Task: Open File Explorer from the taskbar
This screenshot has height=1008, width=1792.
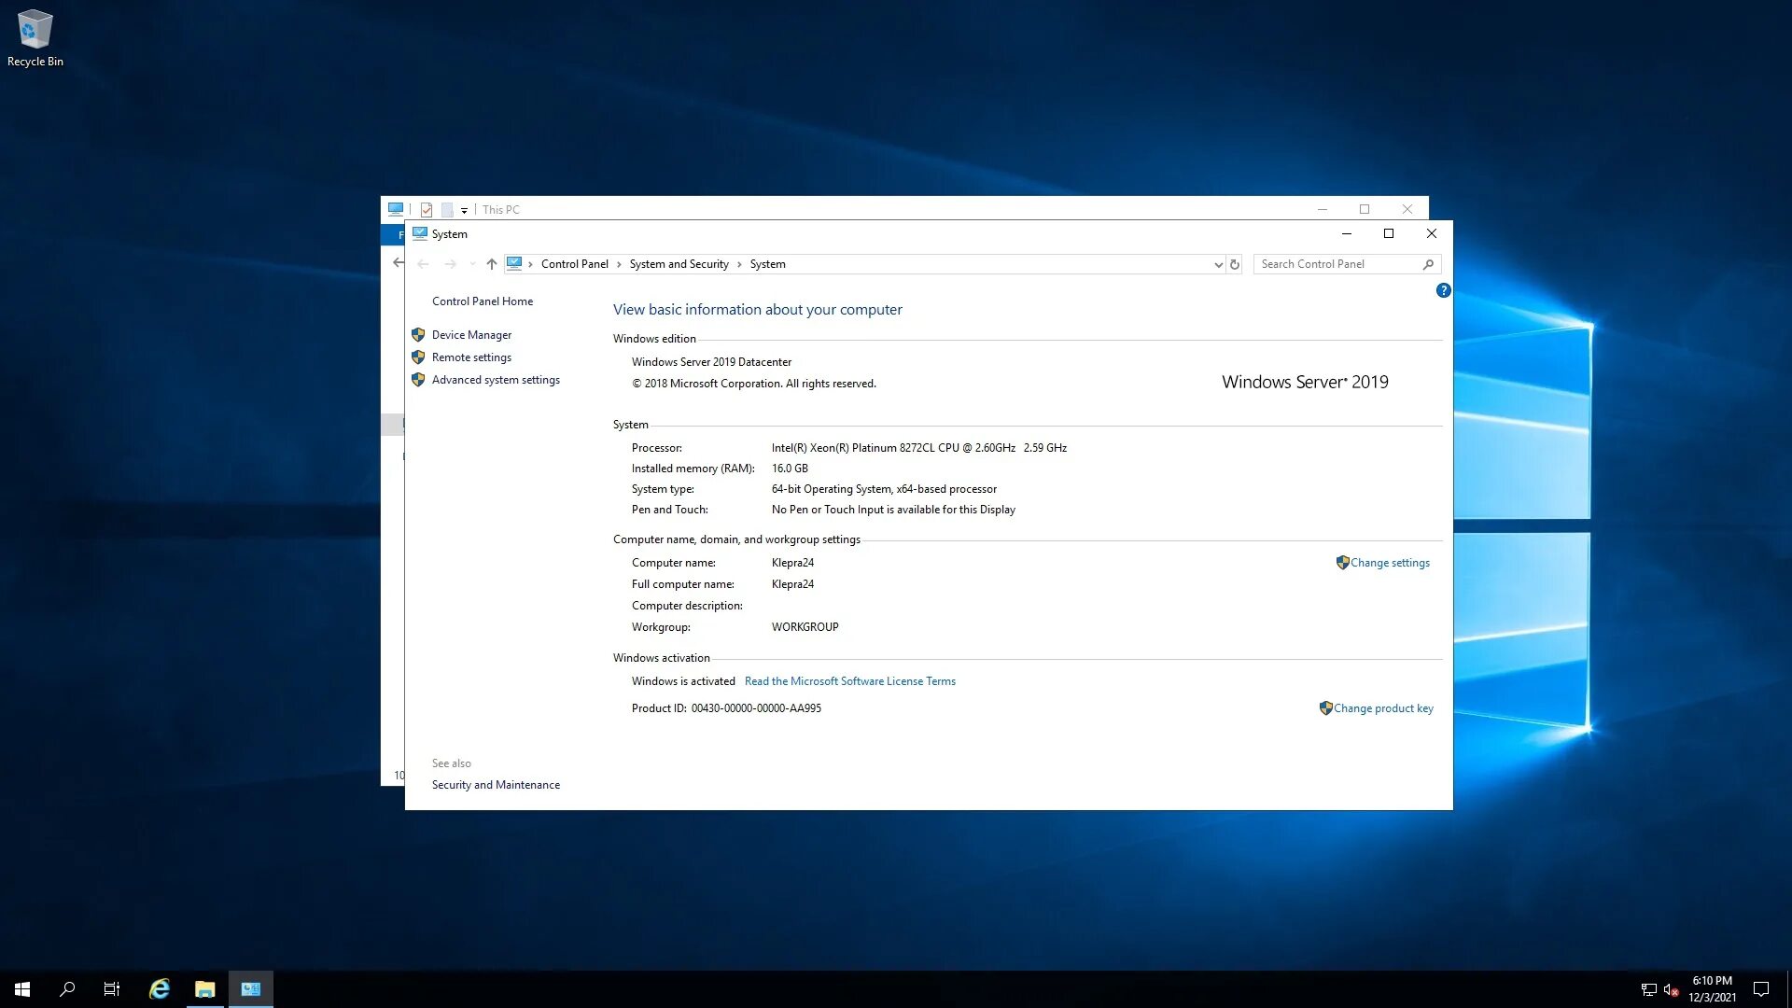Action: pyautogui.click(x=204, y=989)
